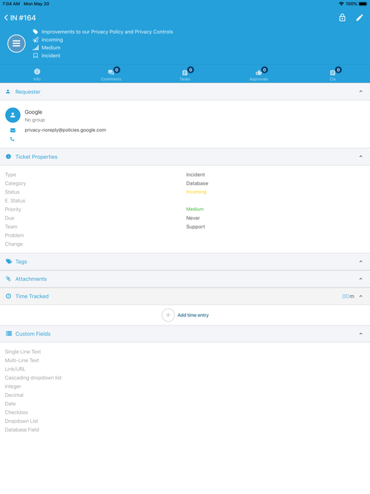The image size is (370, 494).
Task: Tap the Ticket Properties info icon
Action: (x=8, y=156)
